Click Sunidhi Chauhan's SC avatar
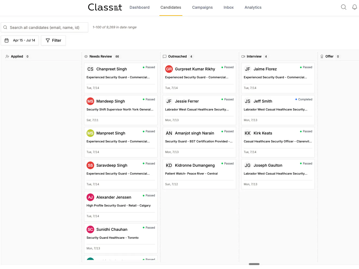359x269 pixels. coord(90,229)
